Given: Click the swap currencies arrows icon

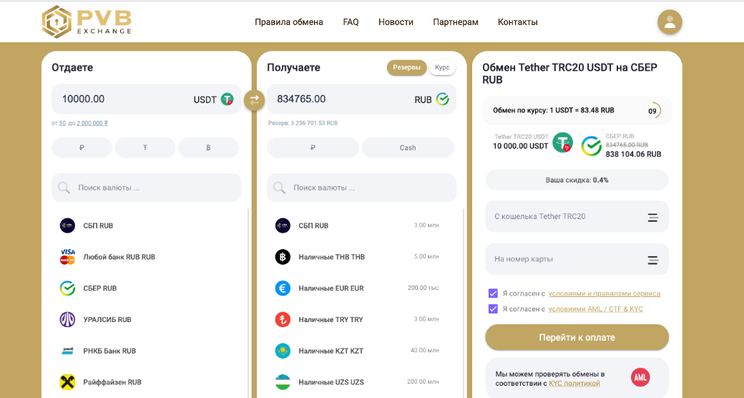Looking at the screenshot, I should coord(255,99).
